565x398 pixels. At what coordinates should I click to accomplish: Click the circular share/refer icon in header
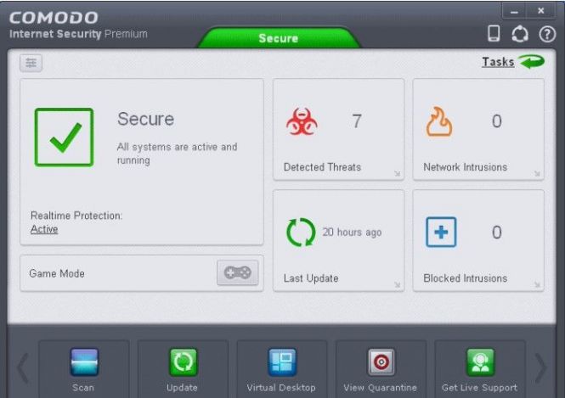(520, 34)
